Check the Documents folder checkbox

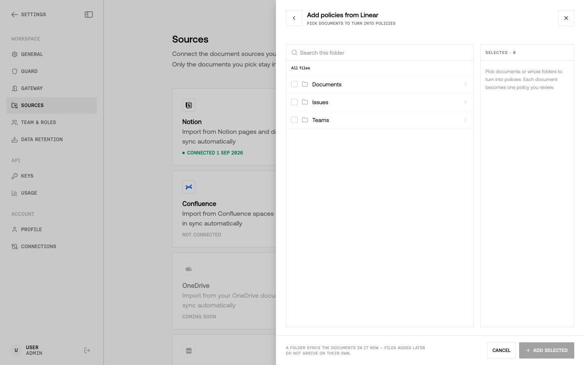(294, 84)
